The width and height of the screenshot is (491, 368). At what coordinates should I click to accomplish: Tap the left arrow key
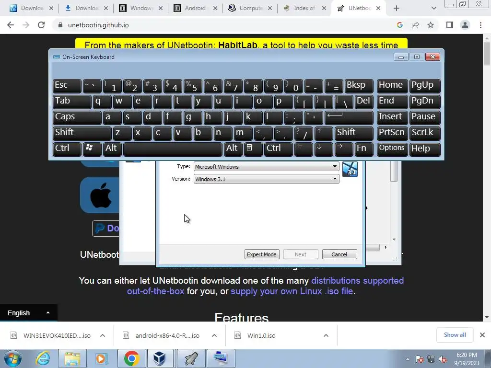[304, 149]
